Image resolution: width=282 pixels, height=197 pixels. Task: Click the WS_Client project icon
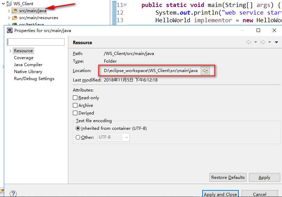click(x=9, y=3)
